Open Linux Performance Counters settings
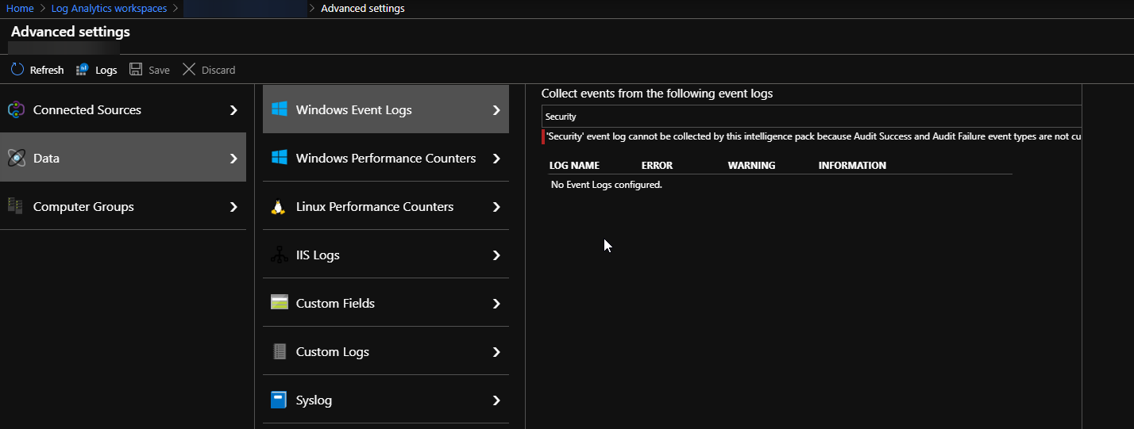1134x429 pixels. (x=386, y=206)
